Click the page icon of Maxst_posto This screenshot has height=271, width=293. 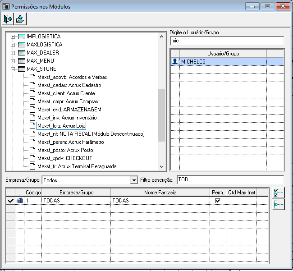32,150
